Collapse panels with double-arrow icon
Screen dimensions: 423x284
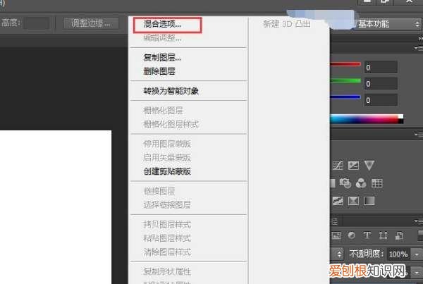coord(420,39)
